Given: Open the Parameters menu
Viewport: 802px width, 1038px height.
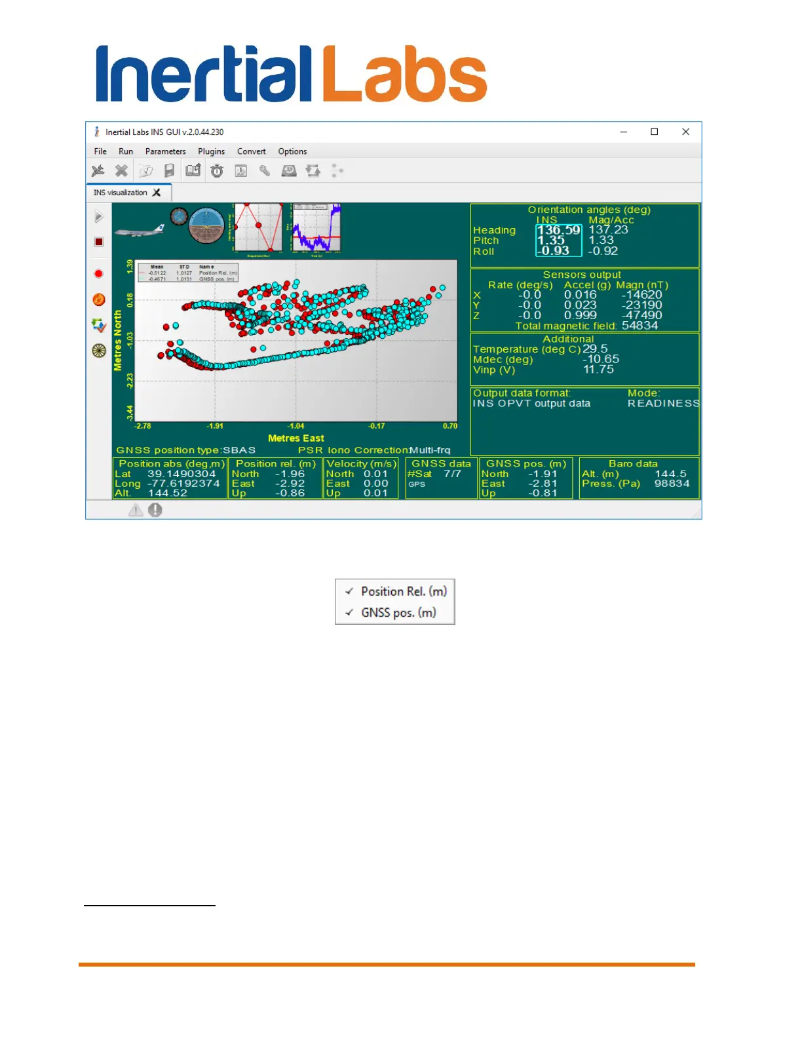Looking at the screenshot, I should tap(166, 151).
